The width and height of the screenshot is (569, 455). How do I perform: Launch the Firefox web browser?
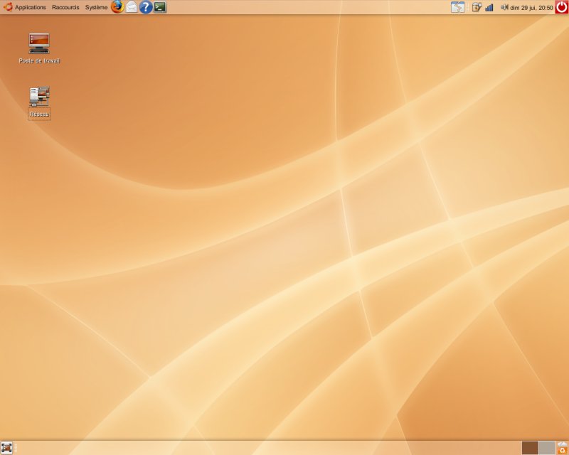tap(117, 7)
